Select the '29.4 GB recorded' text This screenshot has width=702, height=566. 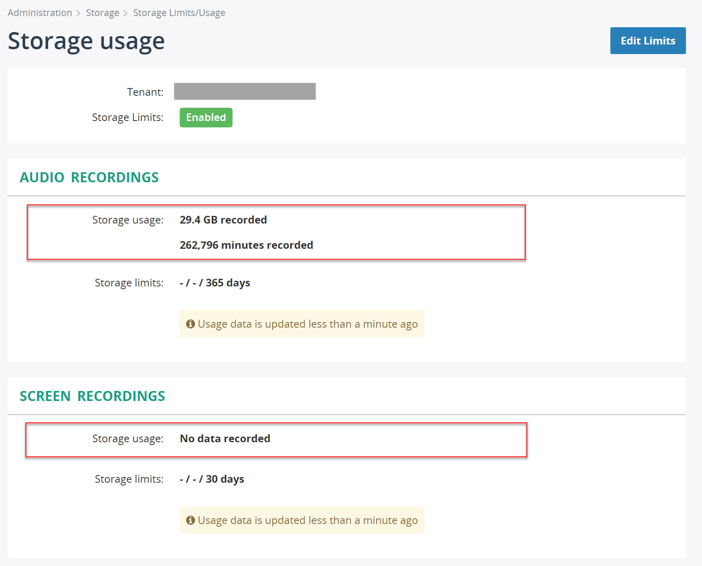point(223,220)
